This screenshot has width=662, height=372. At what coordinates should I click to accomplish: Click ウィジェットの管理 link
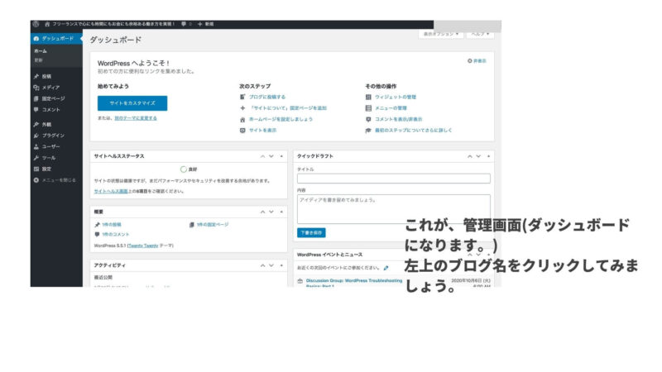tap(396, 97)
